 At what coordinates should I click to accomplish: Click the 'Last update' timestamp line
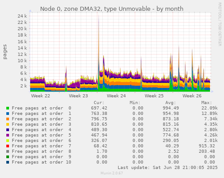[x=168, y=168]
